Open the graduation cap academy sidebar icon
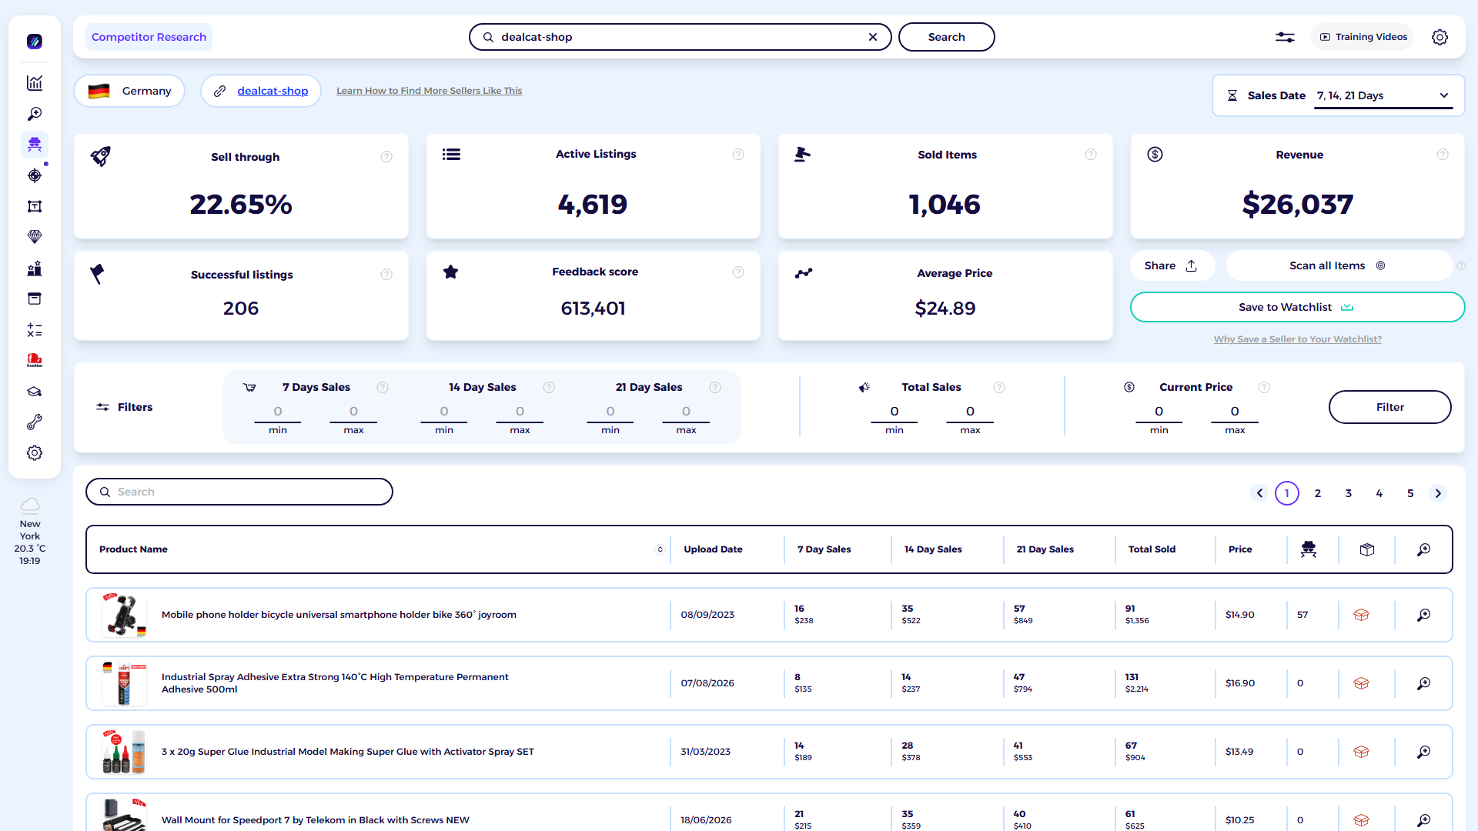This screenshot has width=1478, height=831. coord(35,391)
